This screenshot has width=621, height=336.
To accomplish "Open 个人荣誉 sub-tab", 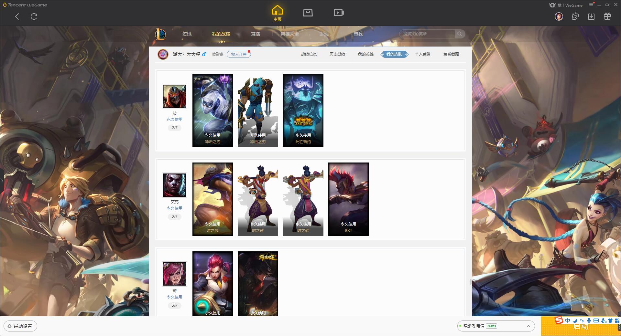I will pos(423,54).
